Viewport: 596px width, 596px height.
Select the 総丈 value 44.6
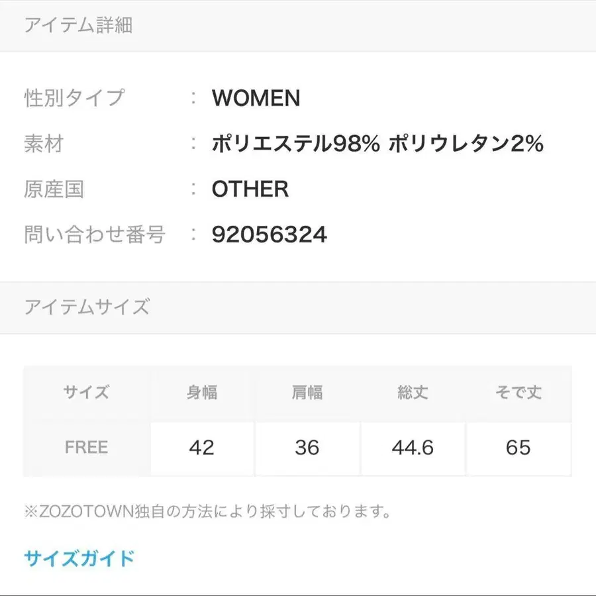click(413, 448)
